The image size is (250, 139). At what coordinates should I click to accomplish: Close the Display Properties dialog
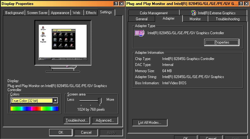[x=122, y=3]
